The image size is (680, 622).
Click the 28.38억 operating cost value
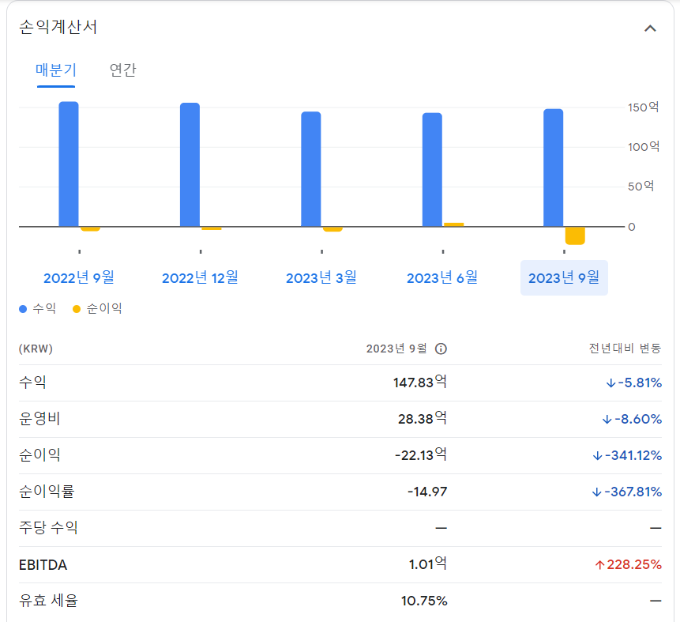coord(423,419)
